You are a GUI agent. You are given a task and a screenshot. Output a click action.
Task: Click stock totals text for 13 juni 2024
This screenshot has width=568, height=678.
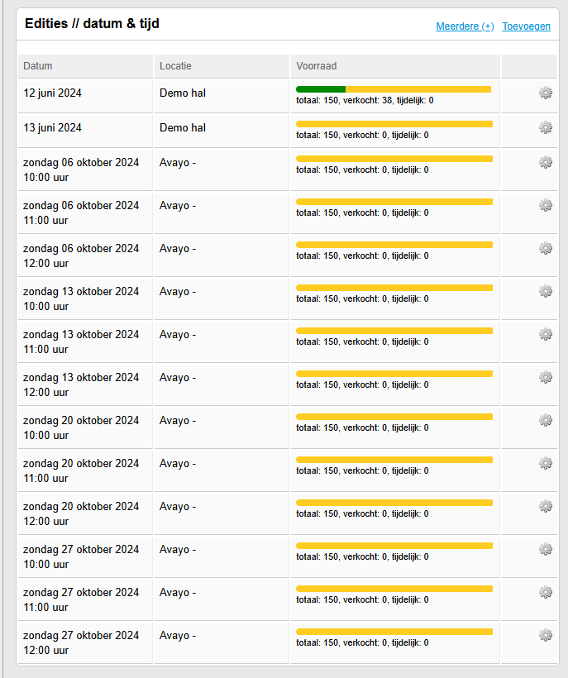tap(362, 135)
